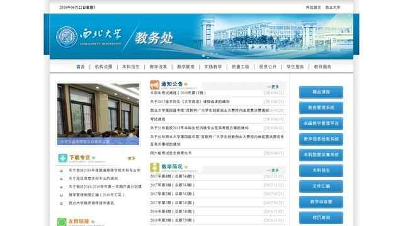The height and width of the screenshot is (226, 403).
Task: Open 2017年第4期(总第744期) bulletin
Action: tap(172, 176)
